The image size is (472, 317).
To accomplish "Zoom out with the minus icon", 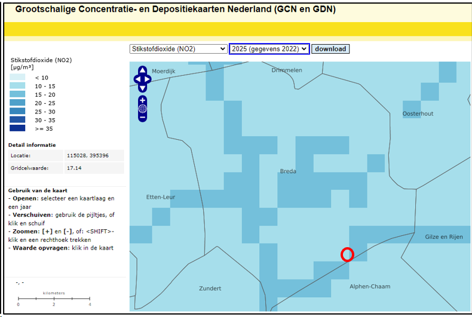I will click(x=142, y=118).
